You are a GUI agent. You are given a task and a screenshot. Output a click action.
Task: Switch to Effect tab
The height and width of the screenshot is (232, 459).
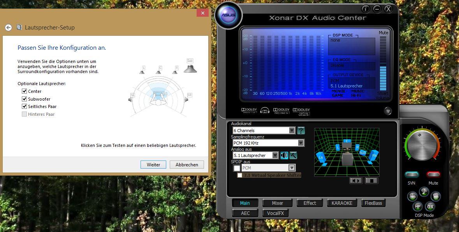click(310, 203)
